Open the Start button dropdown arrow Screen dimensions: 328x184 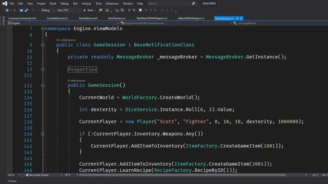pyautogui.click(x=95, y=10)
